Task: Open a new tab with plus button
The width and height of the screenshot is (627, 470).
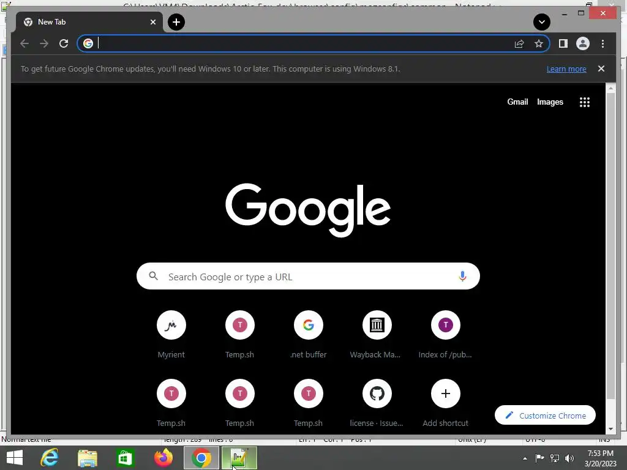Action: [176, 22]
